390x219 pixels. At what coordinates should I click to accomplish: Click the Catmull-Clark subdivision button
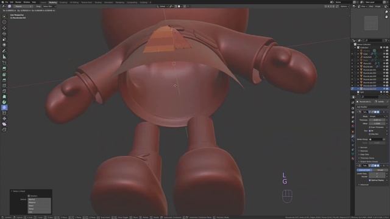pyautogui.click(x=364, y=170)
